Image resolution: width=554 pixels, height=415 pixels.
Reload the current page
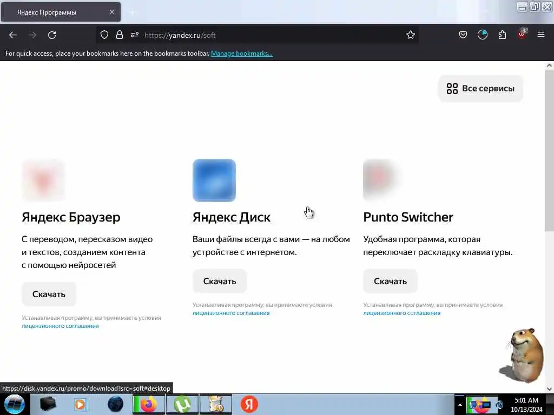pos(52,35)
